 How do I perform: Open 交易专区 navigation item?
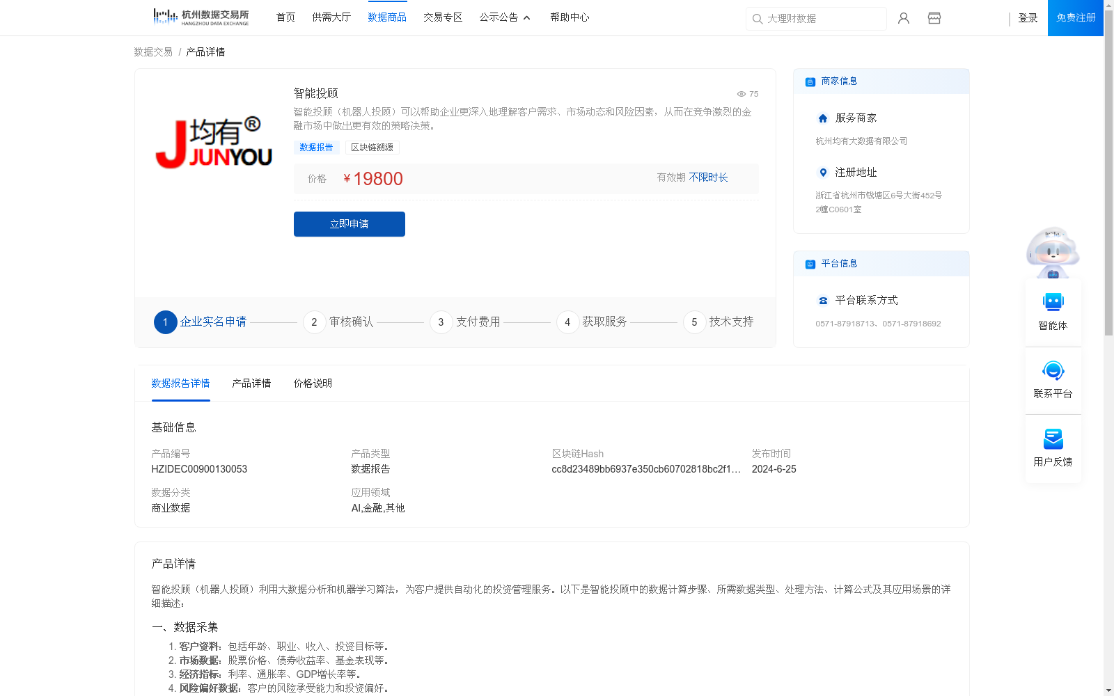(443, 17)
